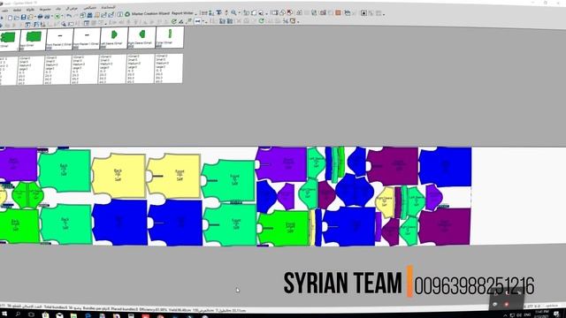Click the Zoom magnifier toolbar icon
The height and width of the screenshot is (318, 566).
[233, 12]
